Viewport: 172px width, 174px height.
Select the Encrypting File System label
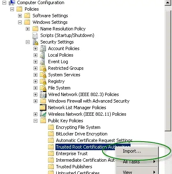(x=78, y=127)
